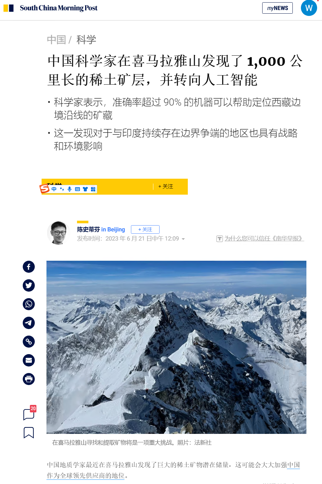Open the Himalaya mountain photo
Viewport: 322px width, 484px height.
click(176, 347)
